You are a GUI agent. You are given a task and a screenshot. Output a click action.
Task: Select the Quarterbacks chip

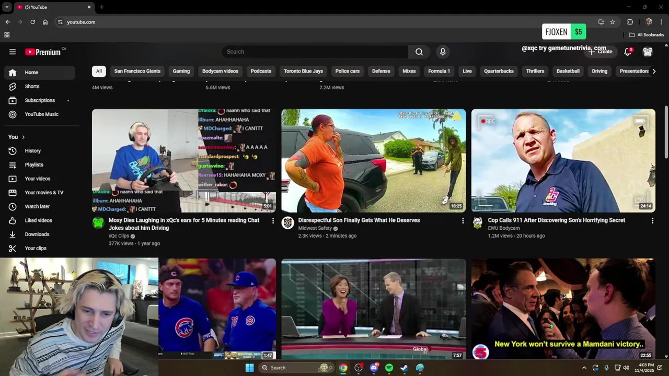tap(499, 71)
